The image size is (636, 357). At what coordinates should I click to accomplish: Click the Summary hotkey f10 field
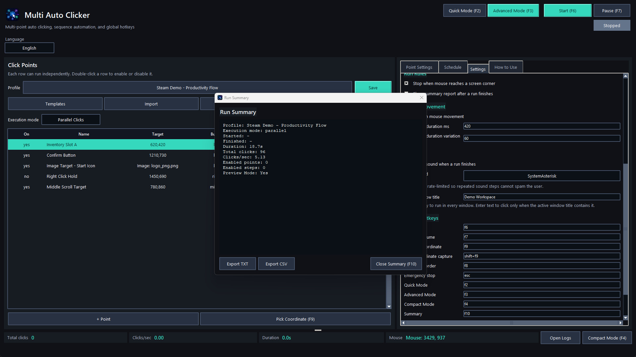[542, 313]
